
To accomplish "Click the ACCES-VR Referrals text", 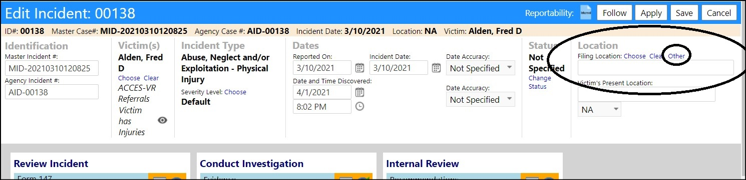I will [134, 94].
